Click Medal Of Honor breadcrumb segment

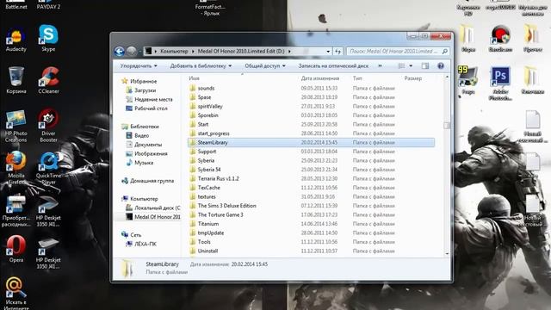coord(241,52)
